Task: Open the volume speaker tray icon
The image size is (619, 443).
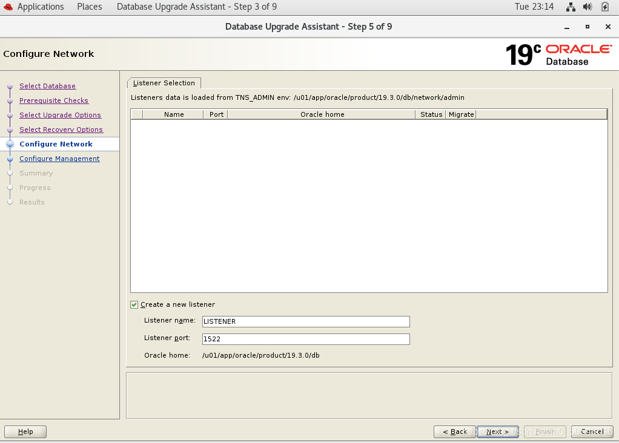Action: 588,7
